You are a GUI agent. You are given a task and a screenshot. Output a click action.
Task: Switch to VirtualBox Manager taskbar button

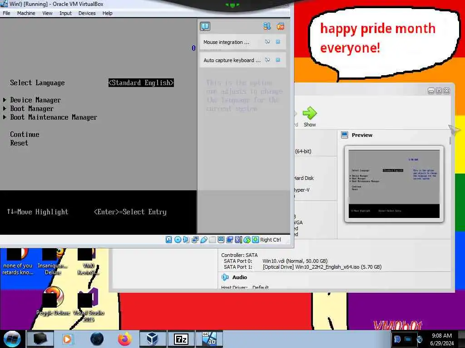point(152,339)
